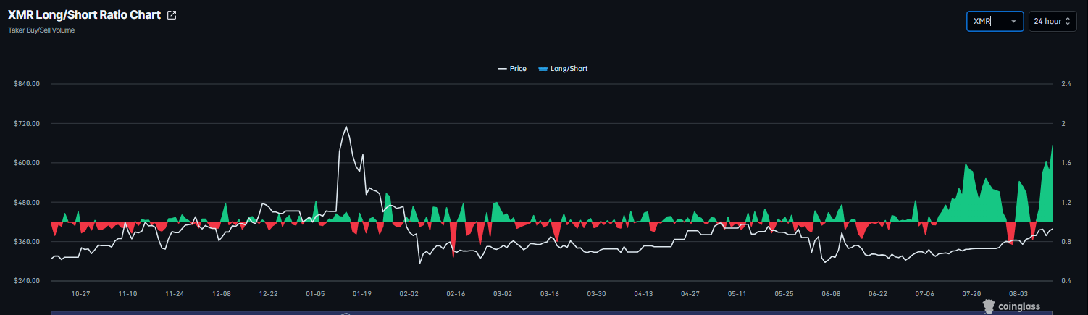This screenshot has width=1088, height=315.
Task: Click the 06-22 date label
Action: tap(878, 294)
